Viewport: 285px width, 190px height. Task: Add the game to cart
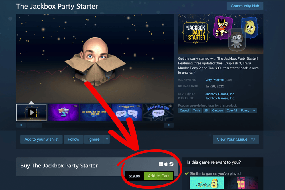tap(158, 176)
